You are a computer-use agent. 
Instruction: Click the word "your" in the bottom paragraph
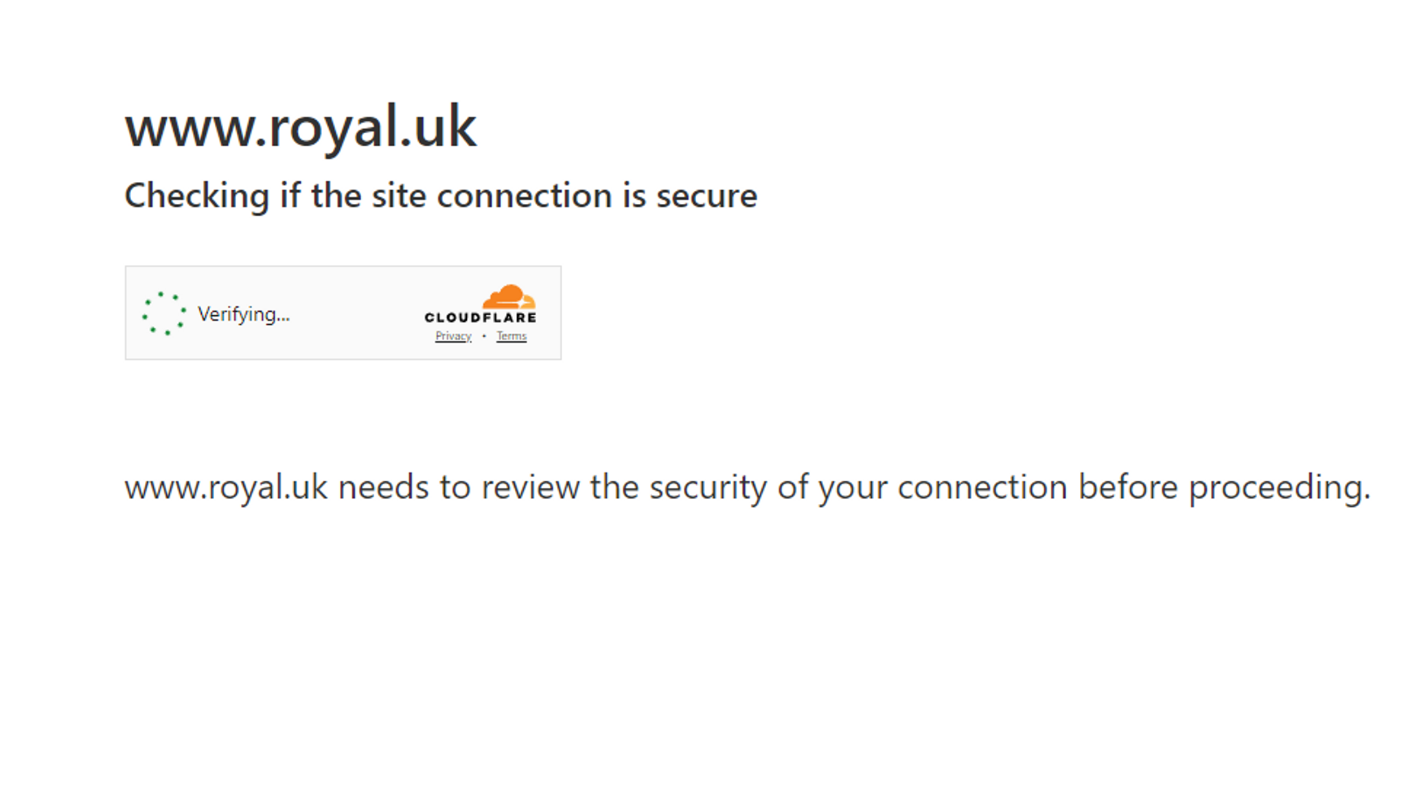853,488
